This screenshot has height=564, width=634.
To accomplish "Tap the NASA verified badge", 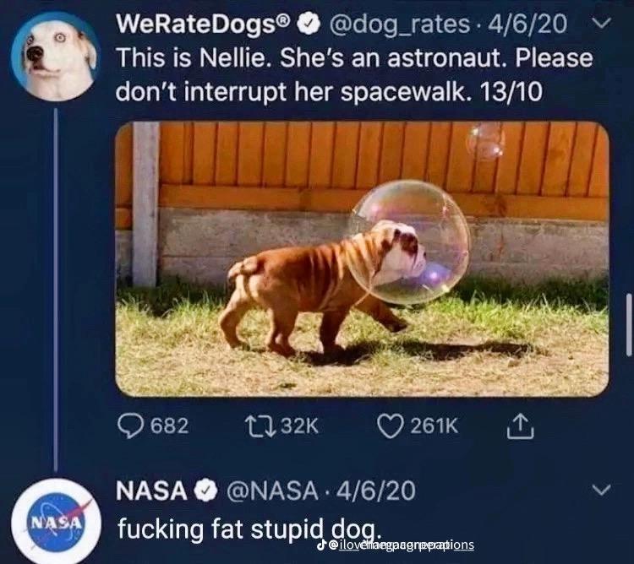I will tap(206, 491).
